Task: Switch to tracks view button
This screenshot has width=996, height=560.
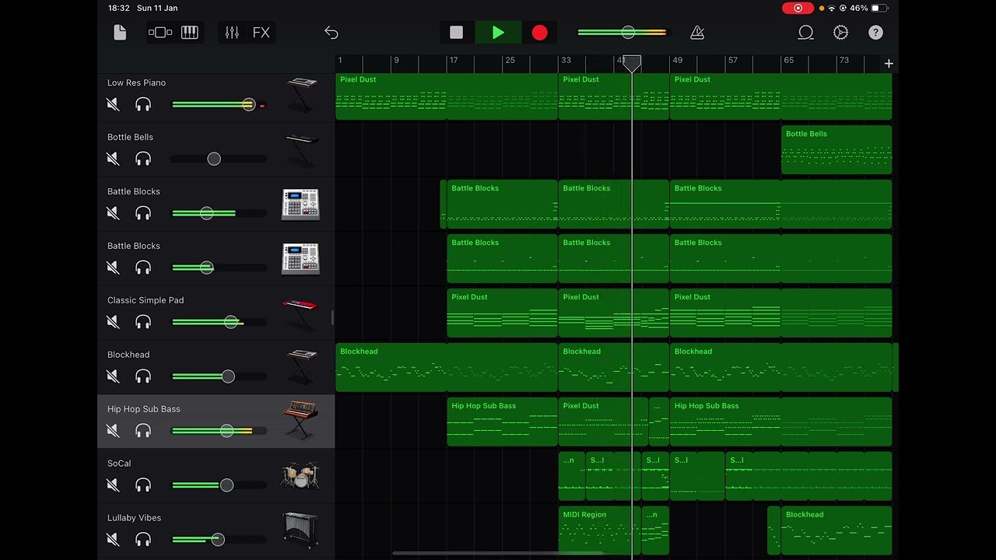Action: coord(160,33)
